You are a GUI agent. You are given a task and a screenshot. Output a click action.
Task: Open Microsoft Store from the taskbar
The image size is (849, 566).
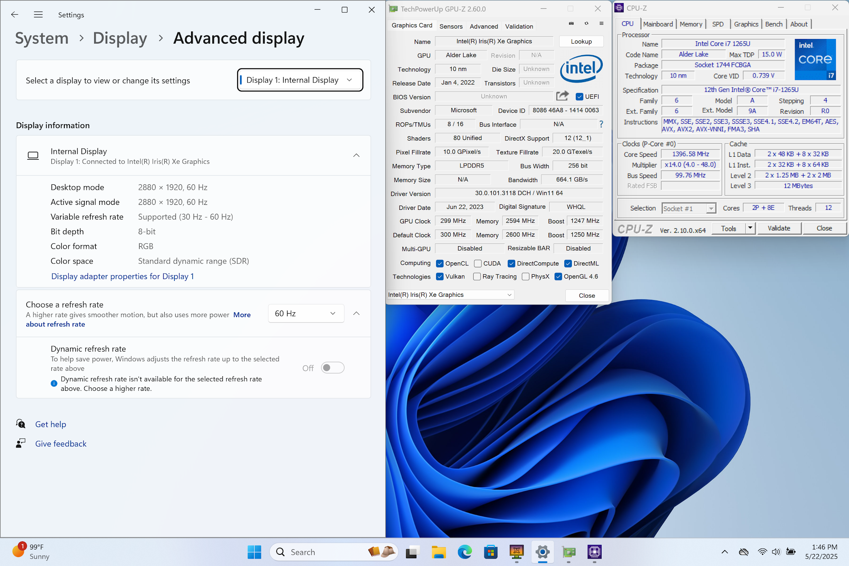click(x=490, y=552)
